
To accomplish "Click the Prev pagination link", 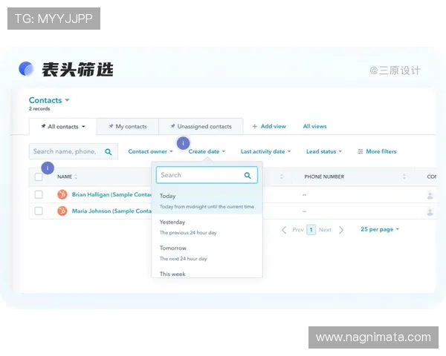I will [x=298, y=230].
